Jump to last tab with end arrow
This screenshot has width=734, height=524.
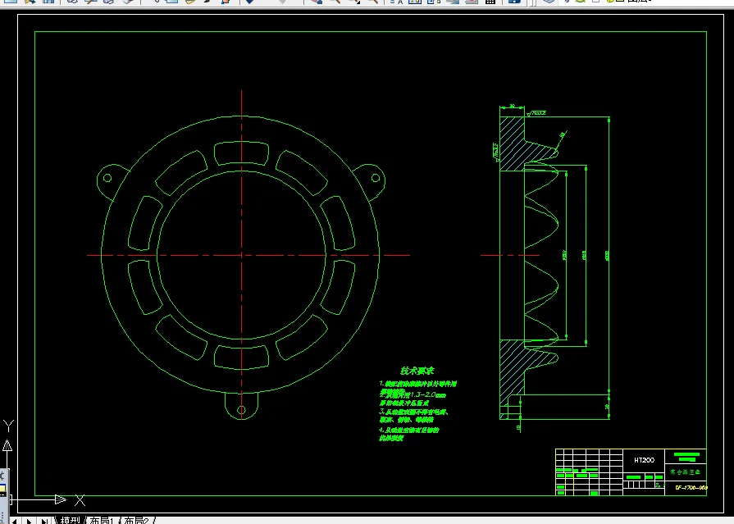44,521
